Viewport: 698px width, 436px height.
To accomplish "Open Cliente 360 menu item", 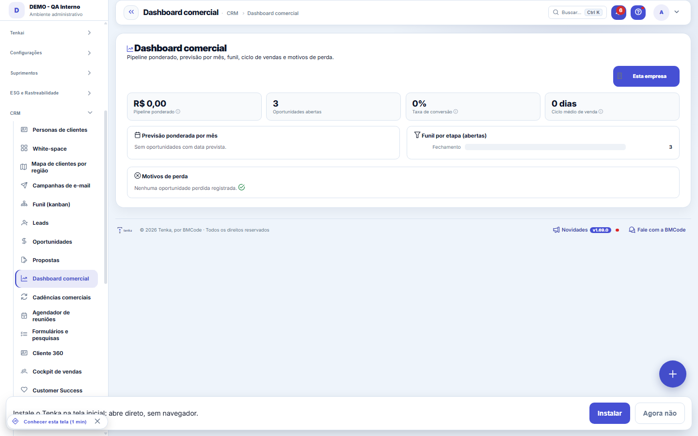I will coord(57,353).
